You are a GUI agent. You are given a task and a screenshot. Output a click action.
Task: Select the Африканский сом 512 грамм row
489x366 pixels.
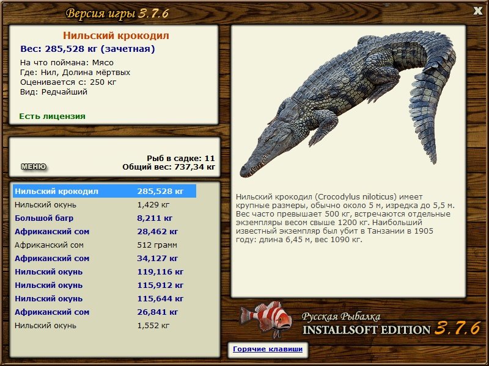105,245
